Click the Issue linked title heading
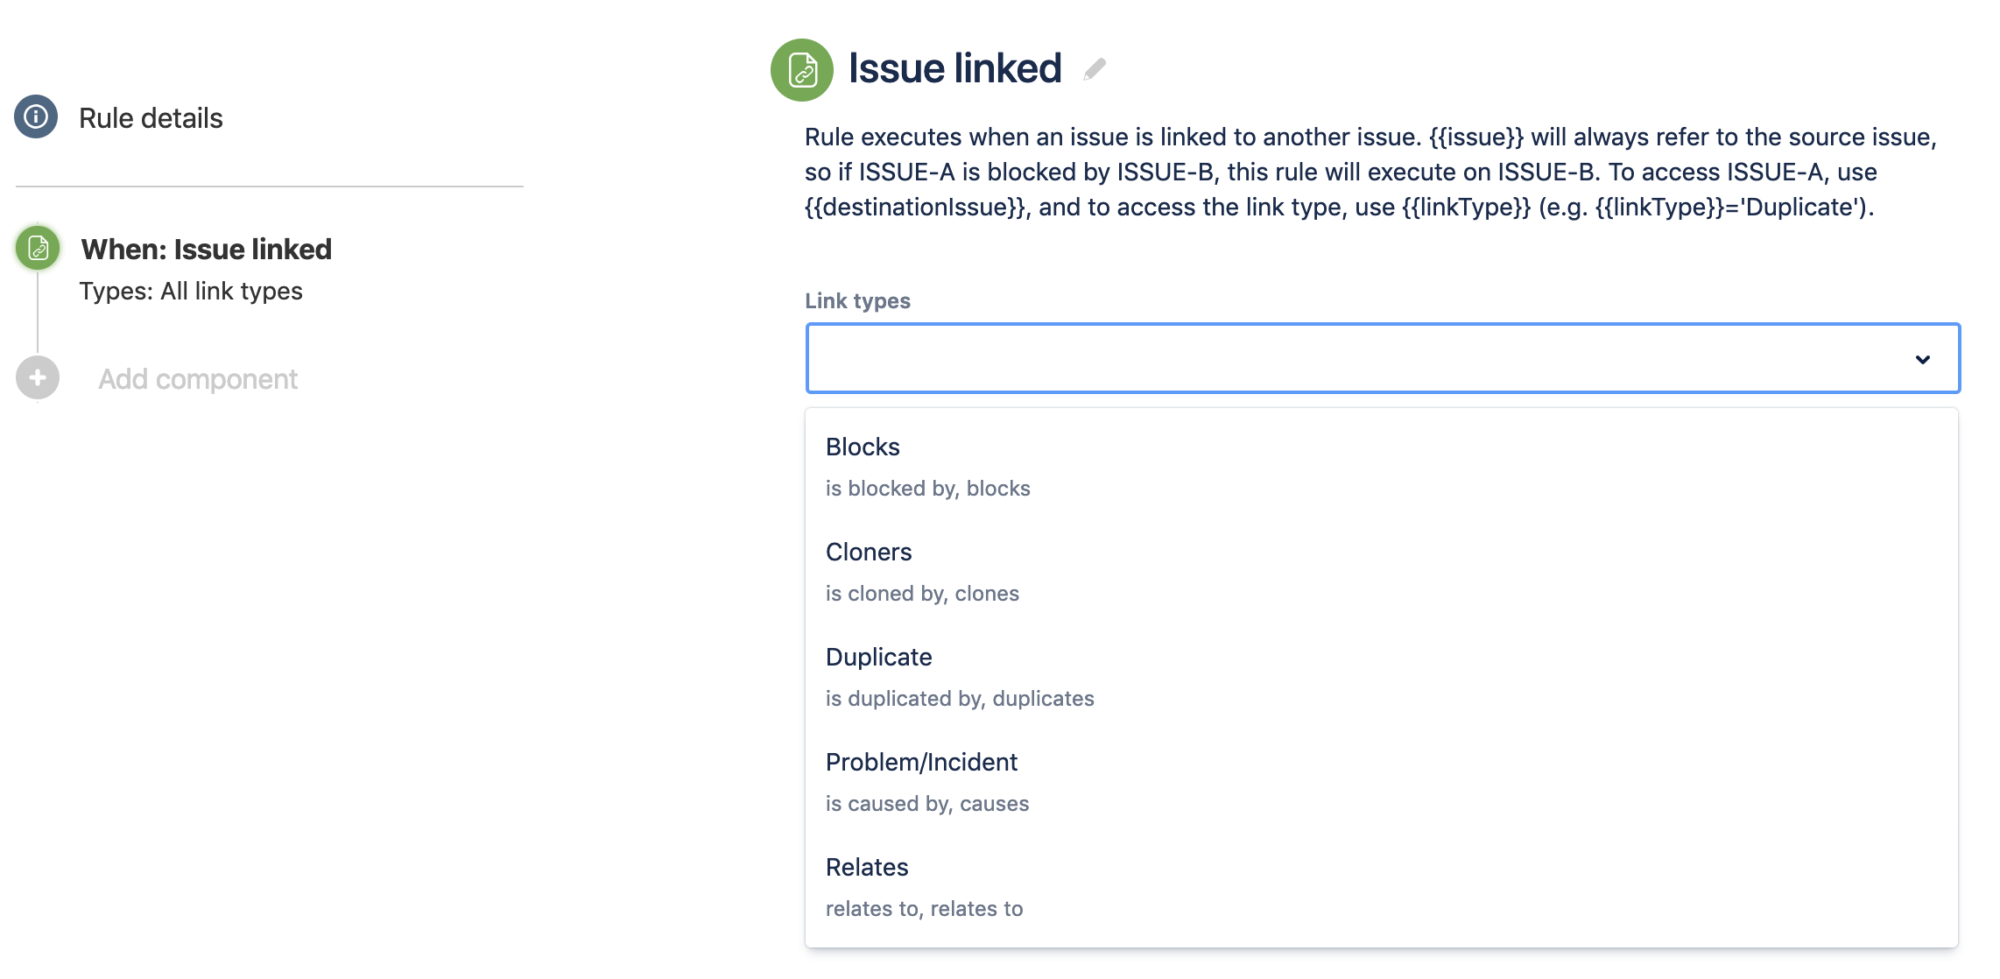 click(954, 69)
